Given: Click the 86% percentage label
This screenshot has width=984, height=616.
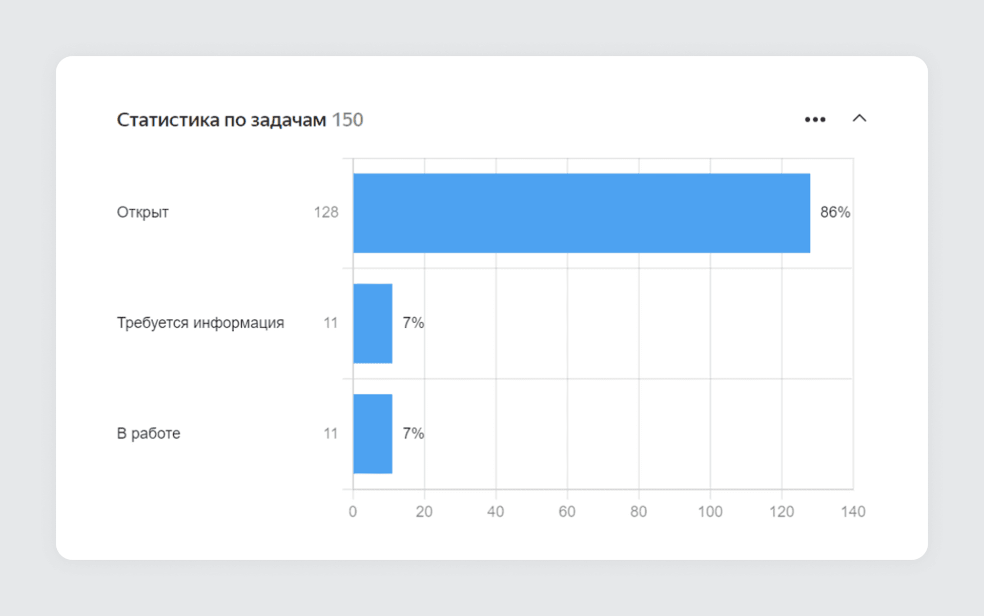Looking at the screenshot, I should [835, 212].
